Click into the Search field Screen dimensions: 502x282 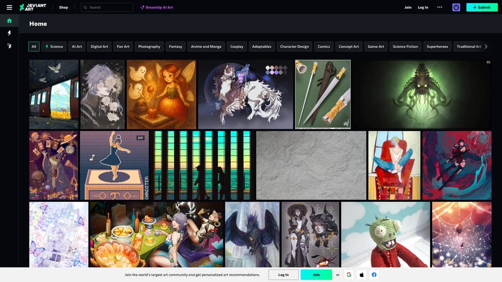pyautogui.click(x=107, y=7)
